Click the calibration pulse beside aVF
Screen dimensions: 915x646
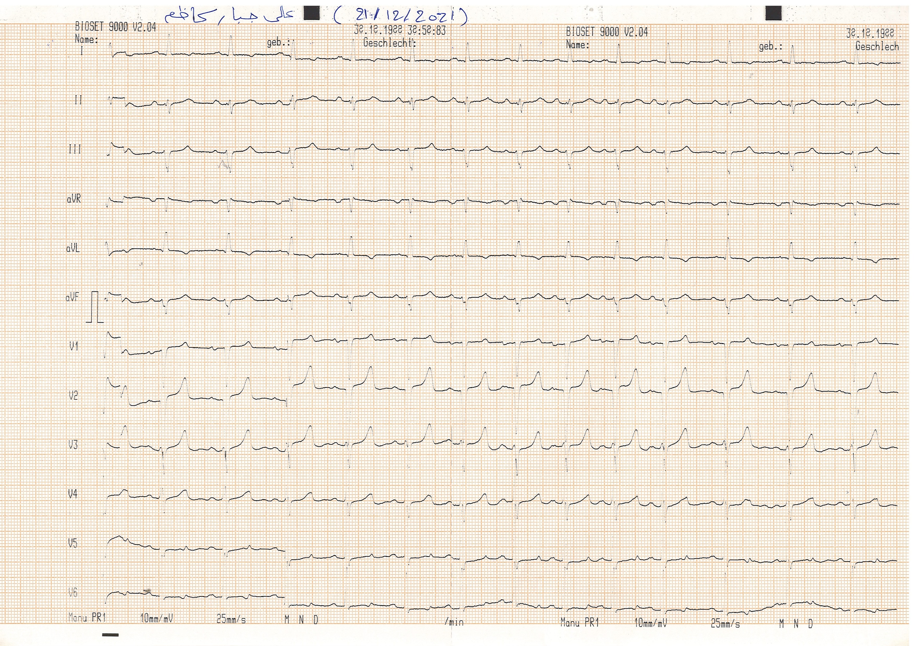click(x=95, y=307)
